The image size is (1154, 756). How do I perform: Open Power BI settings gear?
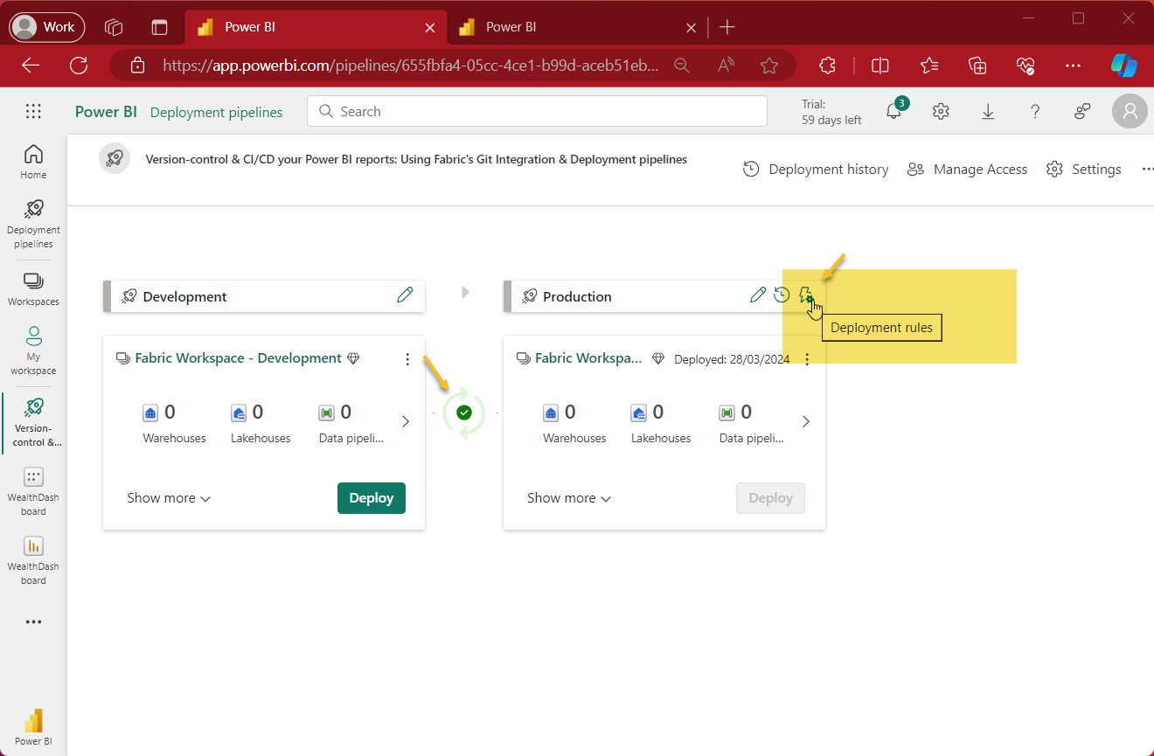click(x=940, y=111)
